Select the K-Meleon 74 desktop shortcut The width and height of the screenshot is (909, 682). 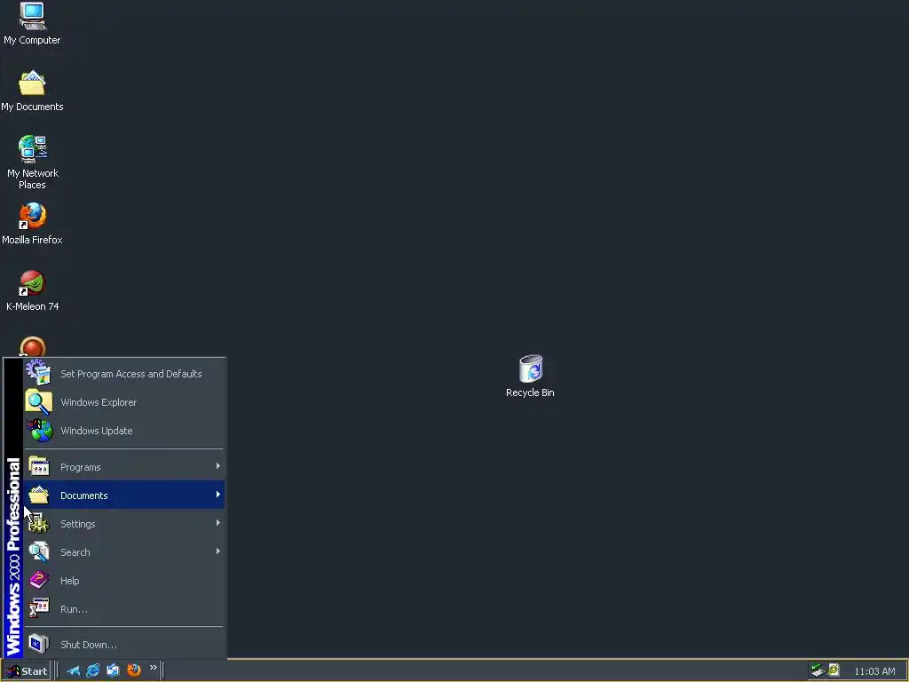(33, 290)
